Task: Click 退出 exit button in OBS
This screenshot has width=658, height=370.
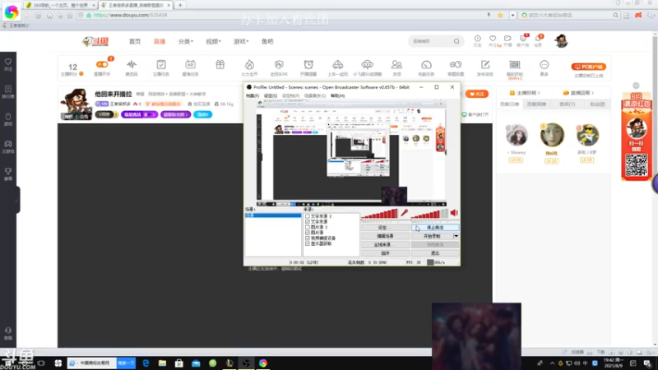Action: 435,253
